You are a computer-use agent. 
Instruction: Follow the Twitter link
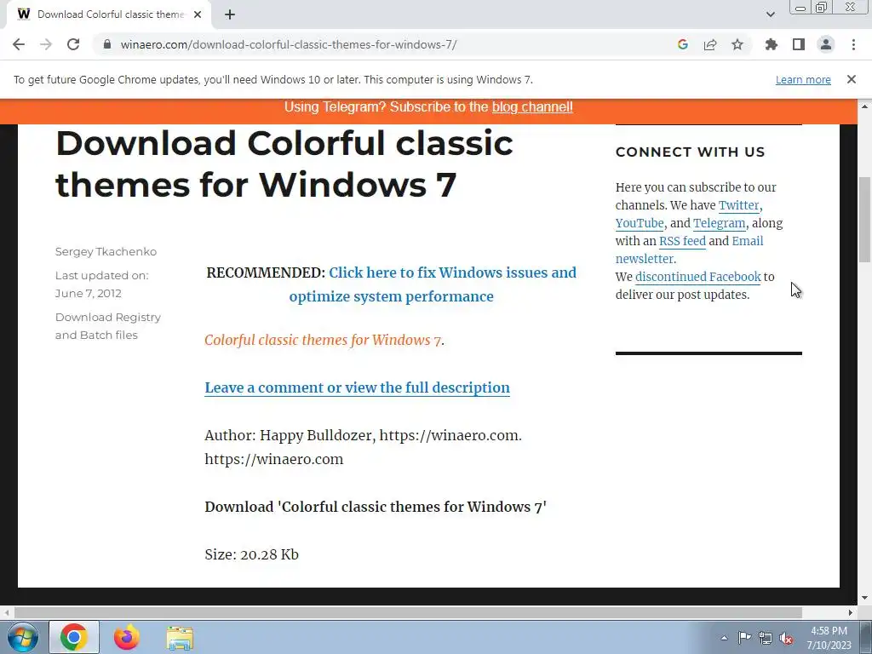point(738,205)
